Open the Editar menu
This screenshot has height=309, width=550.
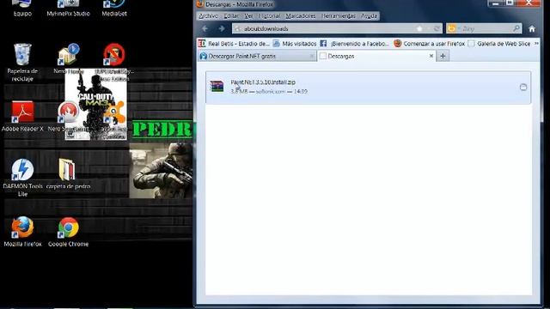click(x=231, y=16)
